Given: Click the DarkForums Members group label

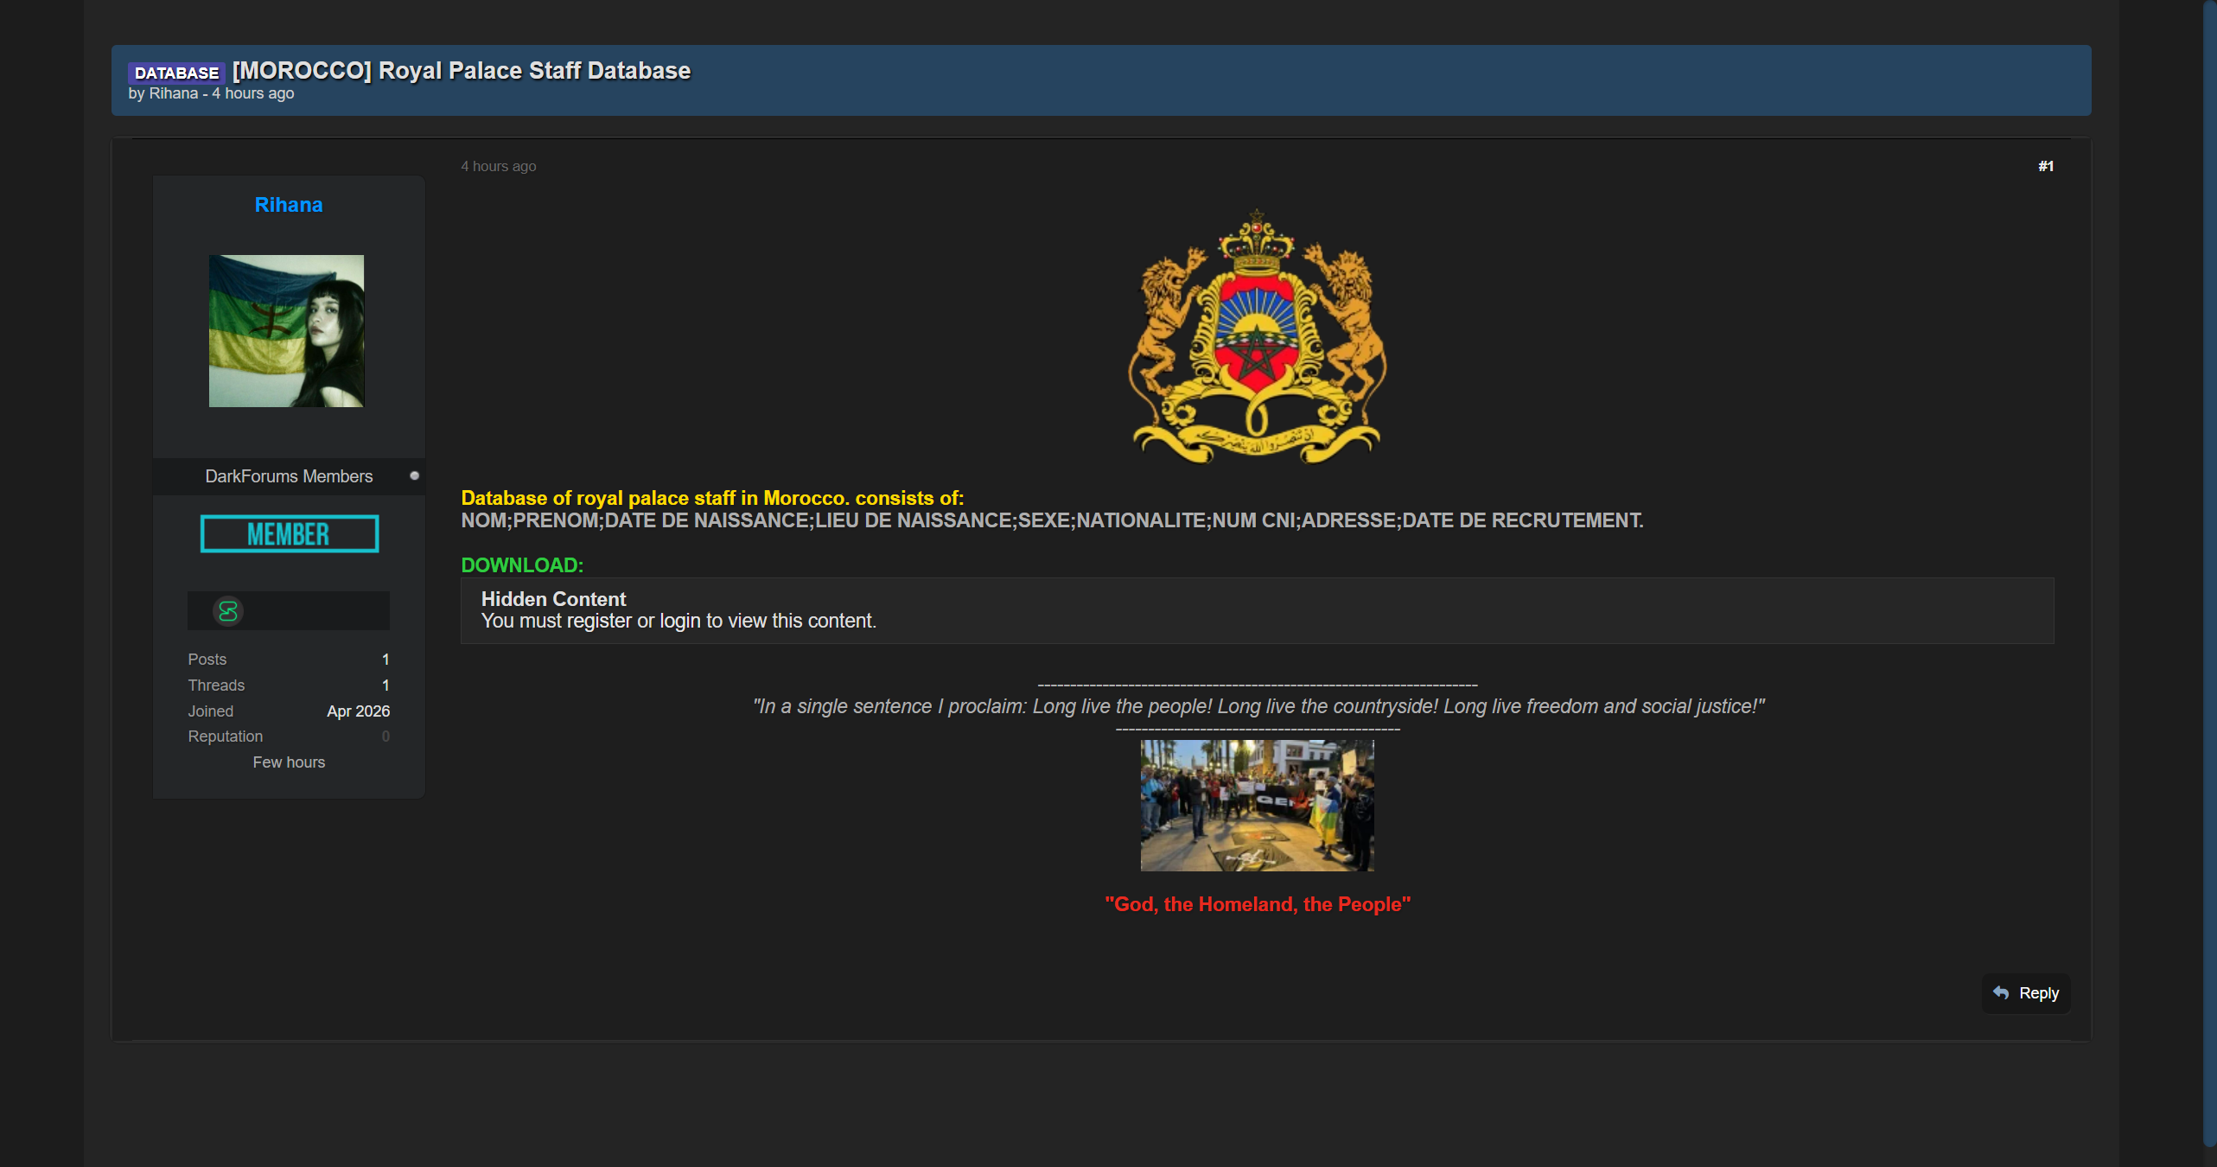Looking at the screenshot, I should (289, 476).
